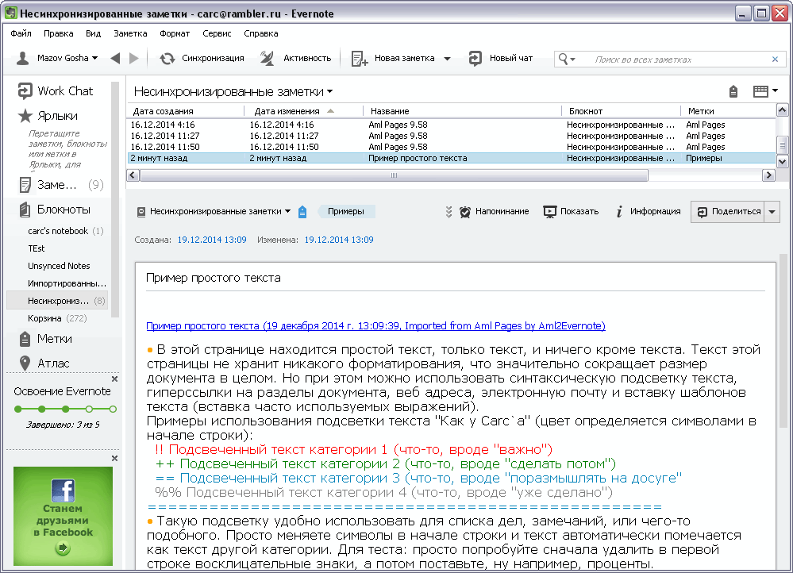Click the note list horizontal scrollbar
This screenshot has width=793, height=573.
point(394,175)
